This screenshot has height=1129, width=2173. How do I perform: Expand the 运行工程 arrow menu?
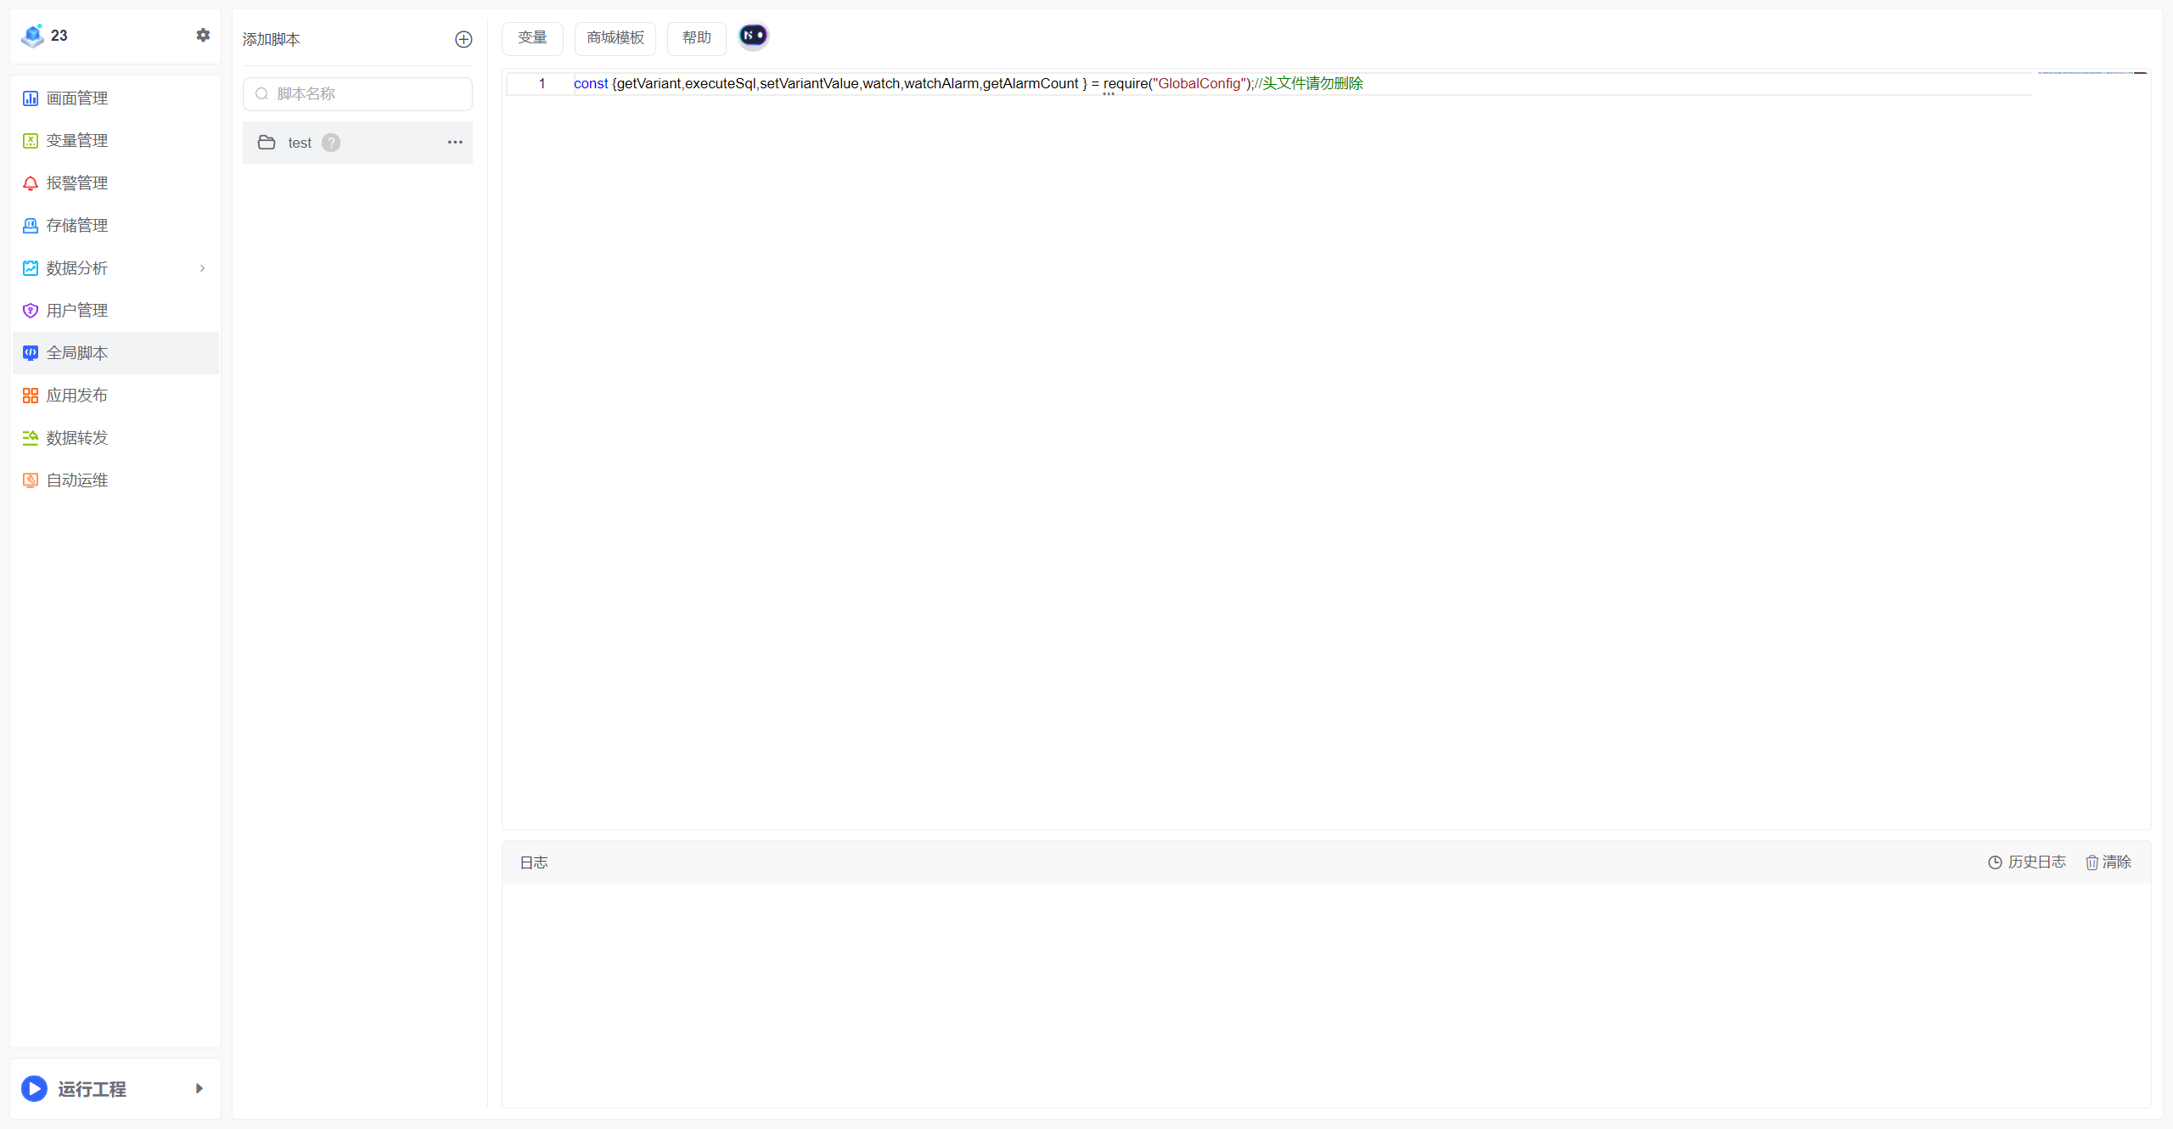point(199,1088)
